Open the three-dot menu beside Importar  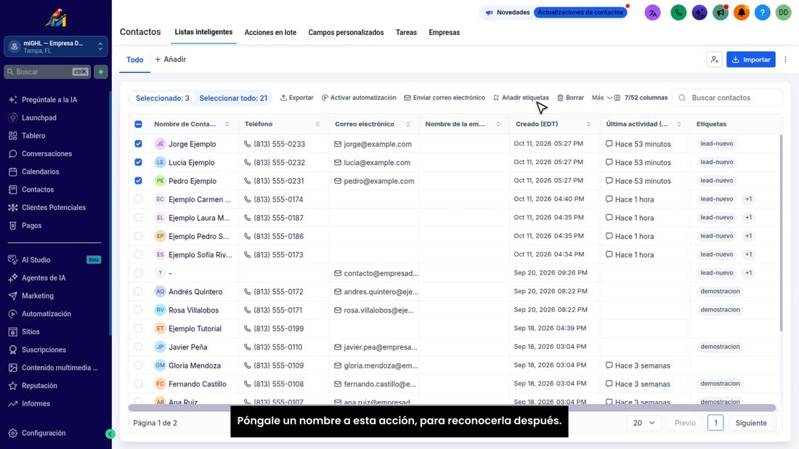tap(785, 60)
